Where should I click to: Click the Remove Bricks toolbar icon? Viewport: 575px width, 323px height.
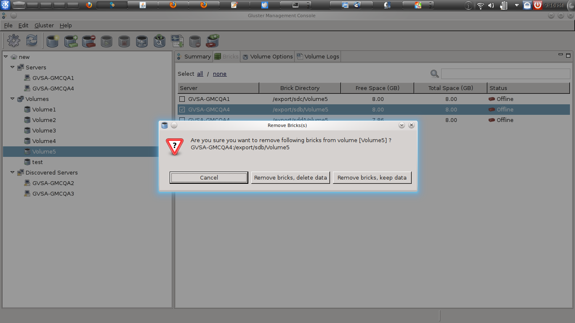(89, 41)
